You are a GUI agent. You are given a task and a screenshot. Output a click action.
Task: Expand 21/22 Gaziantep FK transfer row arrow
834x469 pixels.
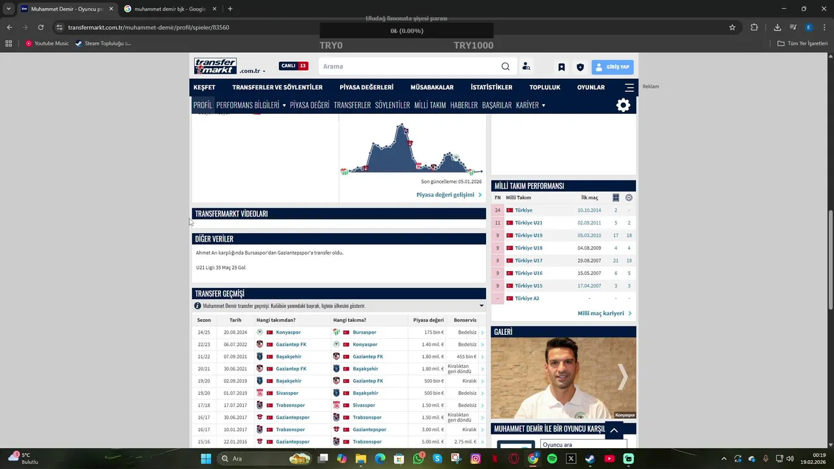(482, 356)
